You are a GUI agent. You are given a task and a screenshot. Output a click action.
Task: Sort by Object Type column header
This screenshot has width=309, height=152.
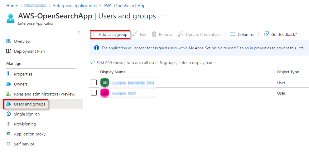coord(288,72)
